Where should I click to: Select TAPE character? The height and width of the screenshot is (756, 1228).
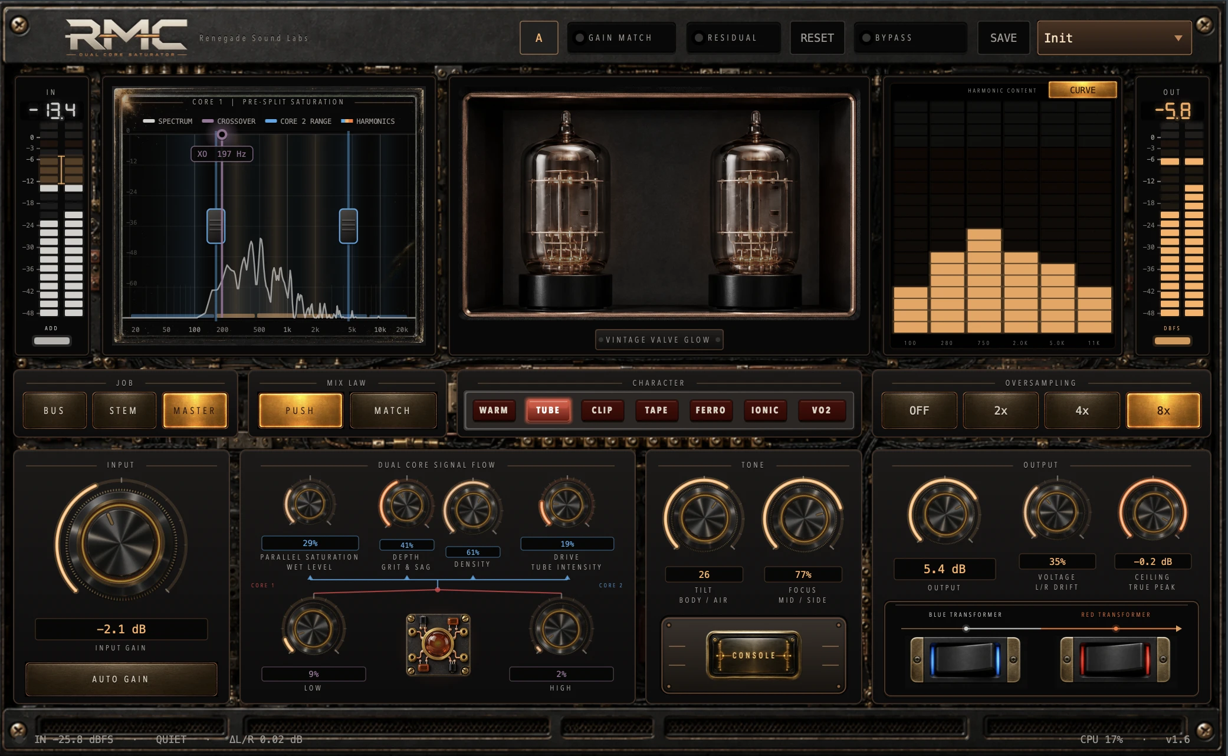[656, 410]
